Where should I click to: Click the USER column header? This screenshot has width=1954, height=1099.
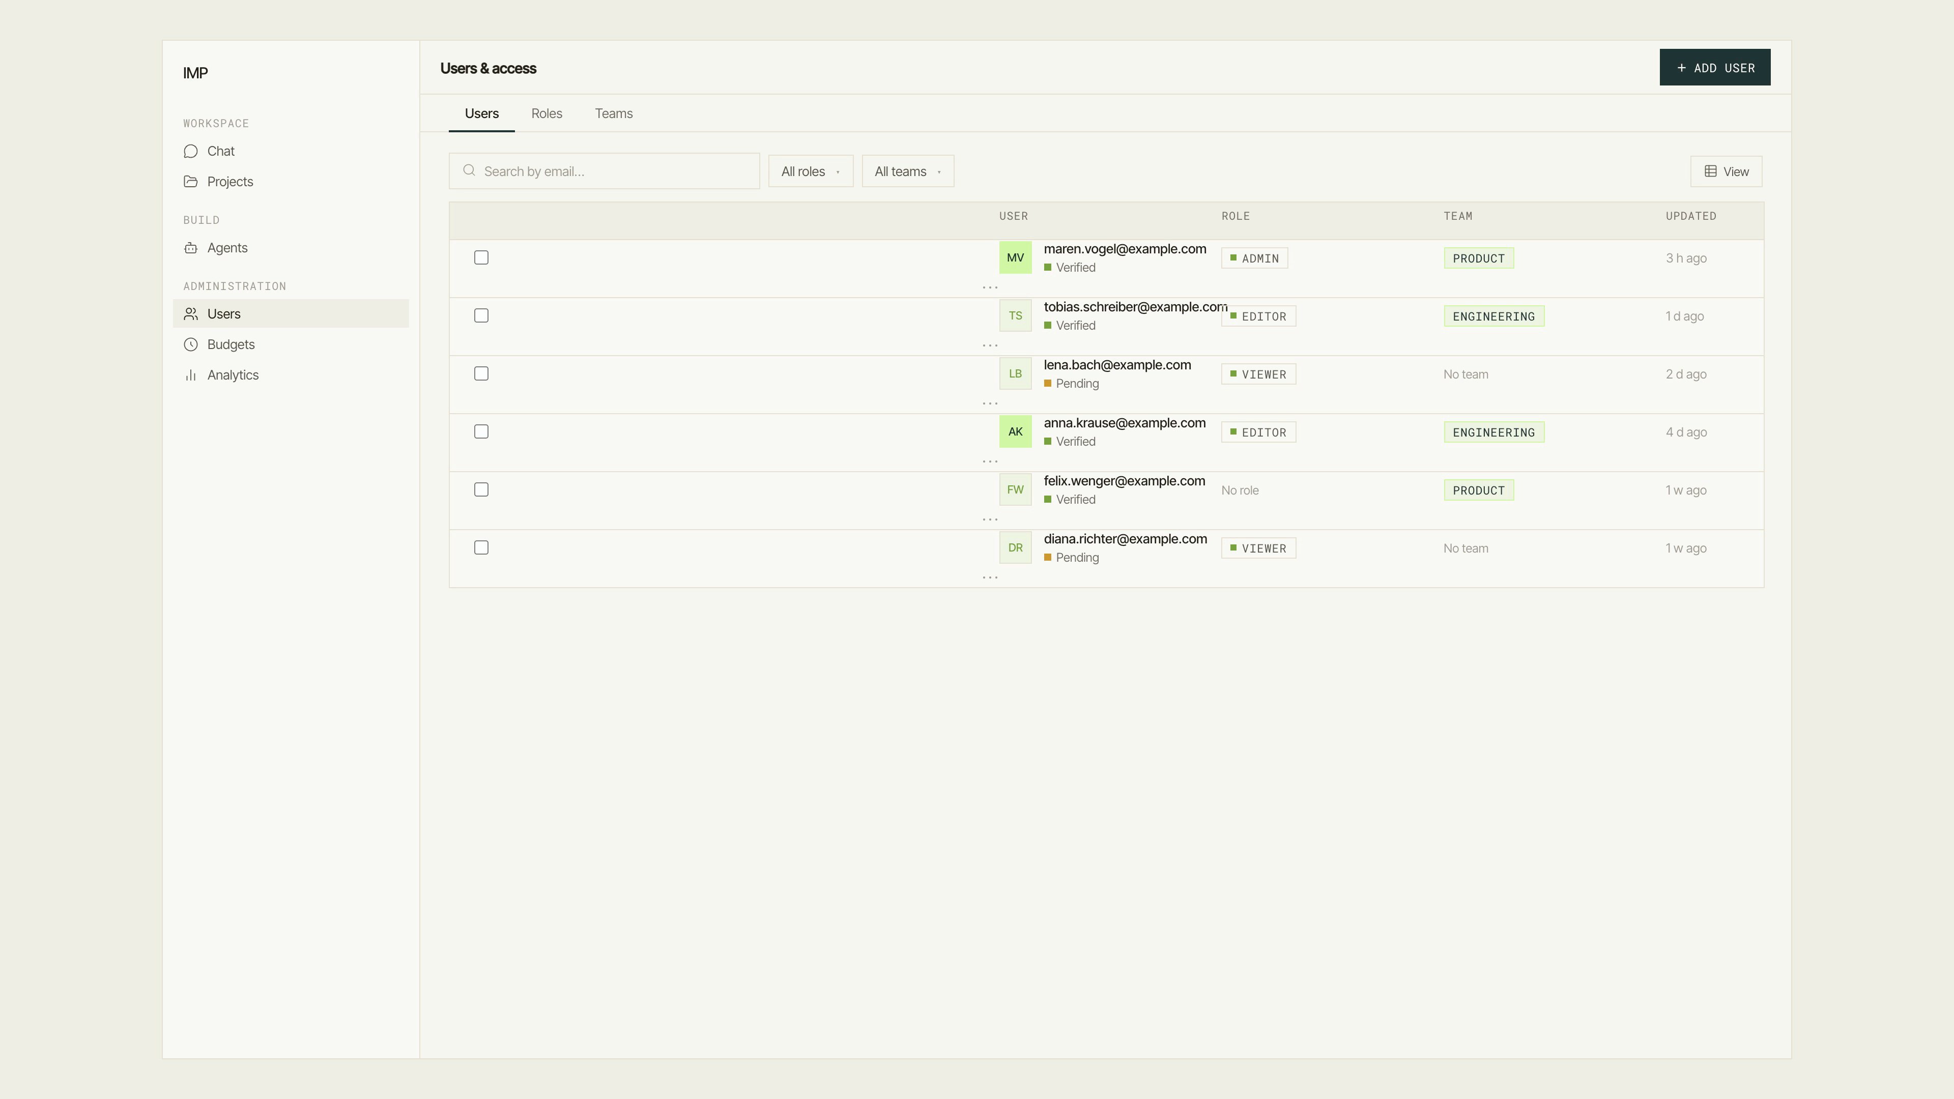click(x=1014, y=216)
